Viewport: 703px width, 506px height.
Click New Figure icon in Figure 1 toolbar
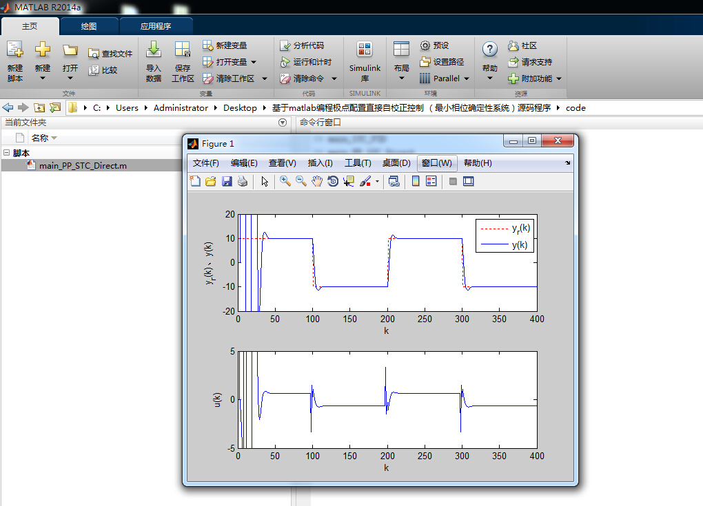(195, 181)
